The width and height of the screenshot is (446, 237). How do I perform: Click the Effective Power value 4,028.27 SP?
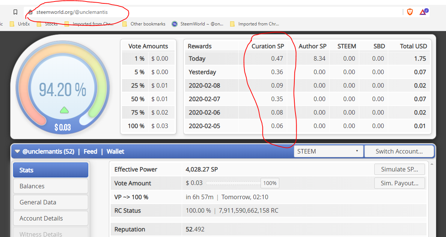(x=202, y=170)
